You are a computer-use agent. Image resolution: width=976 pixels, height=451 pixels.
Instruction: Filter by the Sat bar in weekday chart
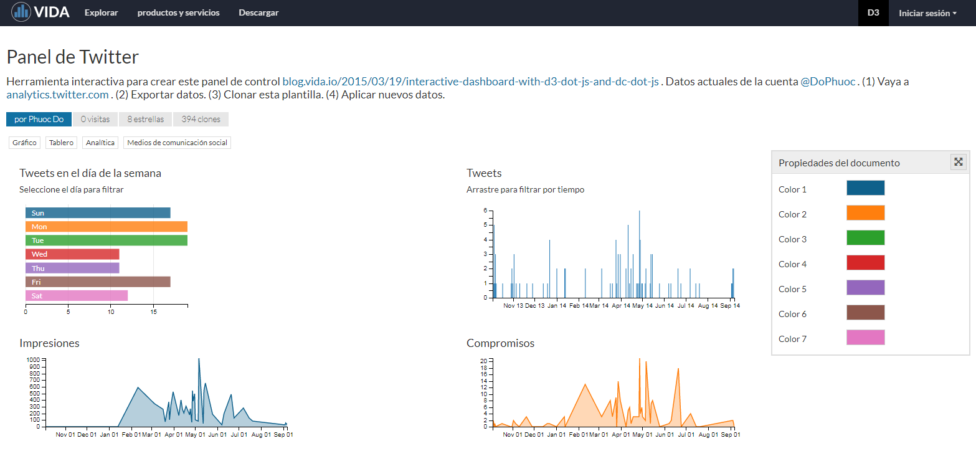pos(76,295)
